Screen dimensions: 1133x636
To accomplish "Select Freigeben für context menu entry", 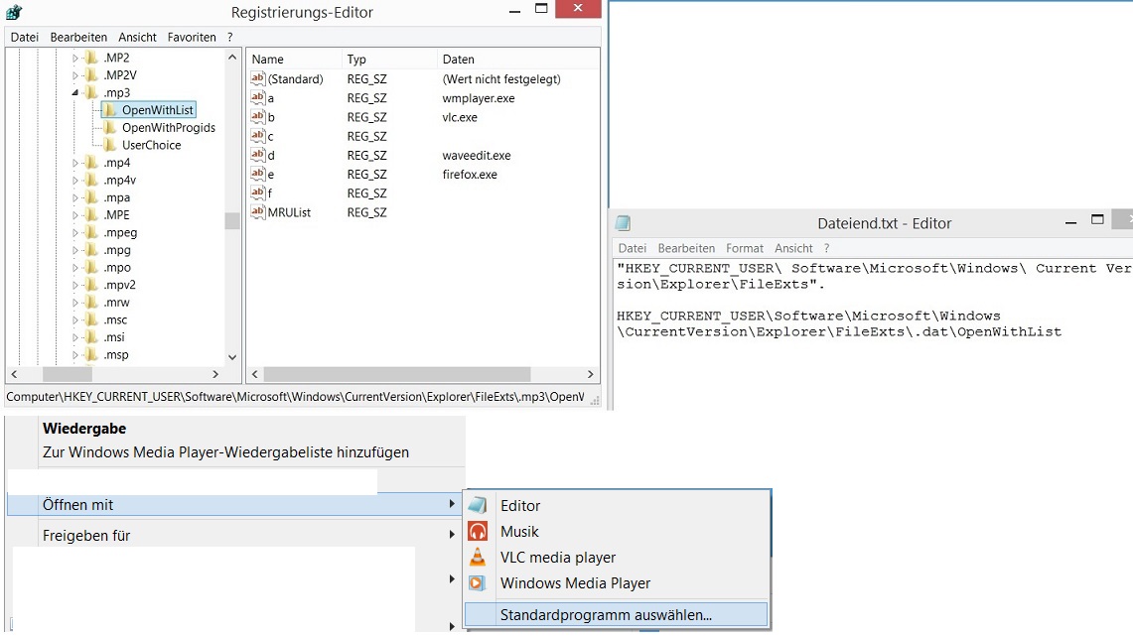I will click(x=234, y=536).
